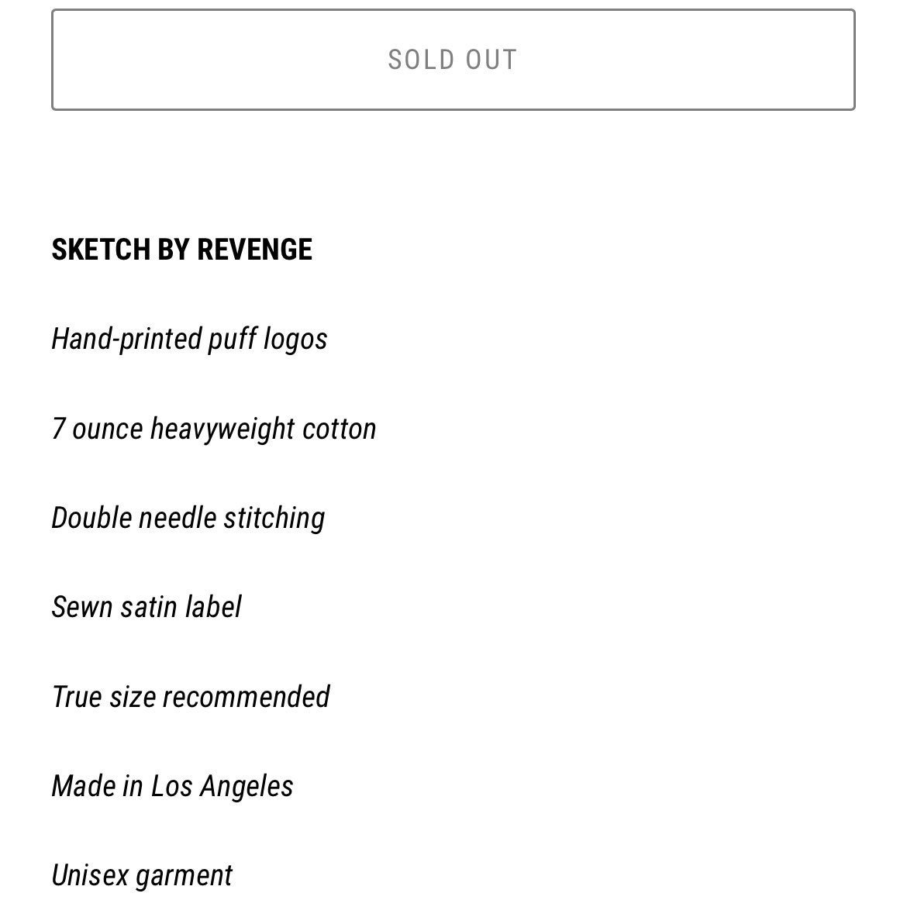Click the word stitching
Viewport: 907px width, 900px height.
pyautogui.click(x=274, y=519)
